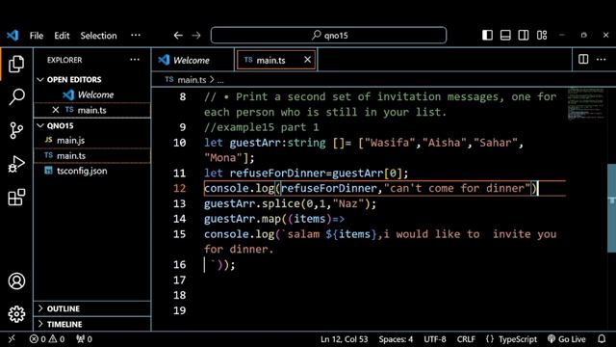This screenshot has width=616, height=347.
Task: Open the Search view in activity bar
Action: pos(16,96)
